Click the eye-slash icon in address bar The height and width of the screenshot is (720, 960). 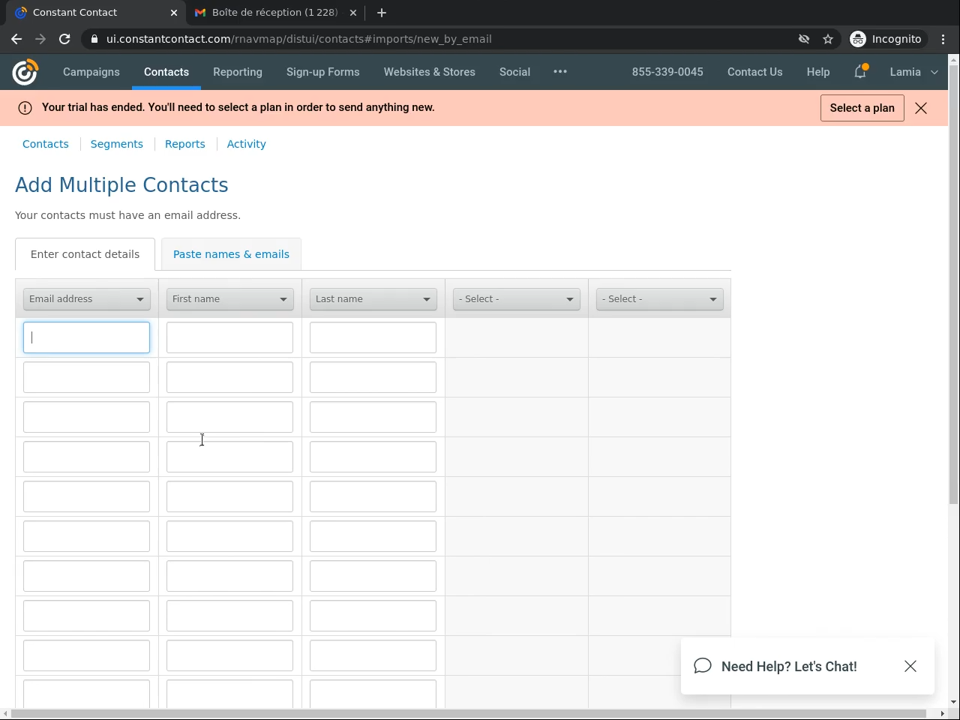(x=804, y=39)
